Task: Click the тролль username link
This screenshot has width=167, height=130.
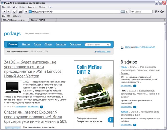Action: [124, 67]
